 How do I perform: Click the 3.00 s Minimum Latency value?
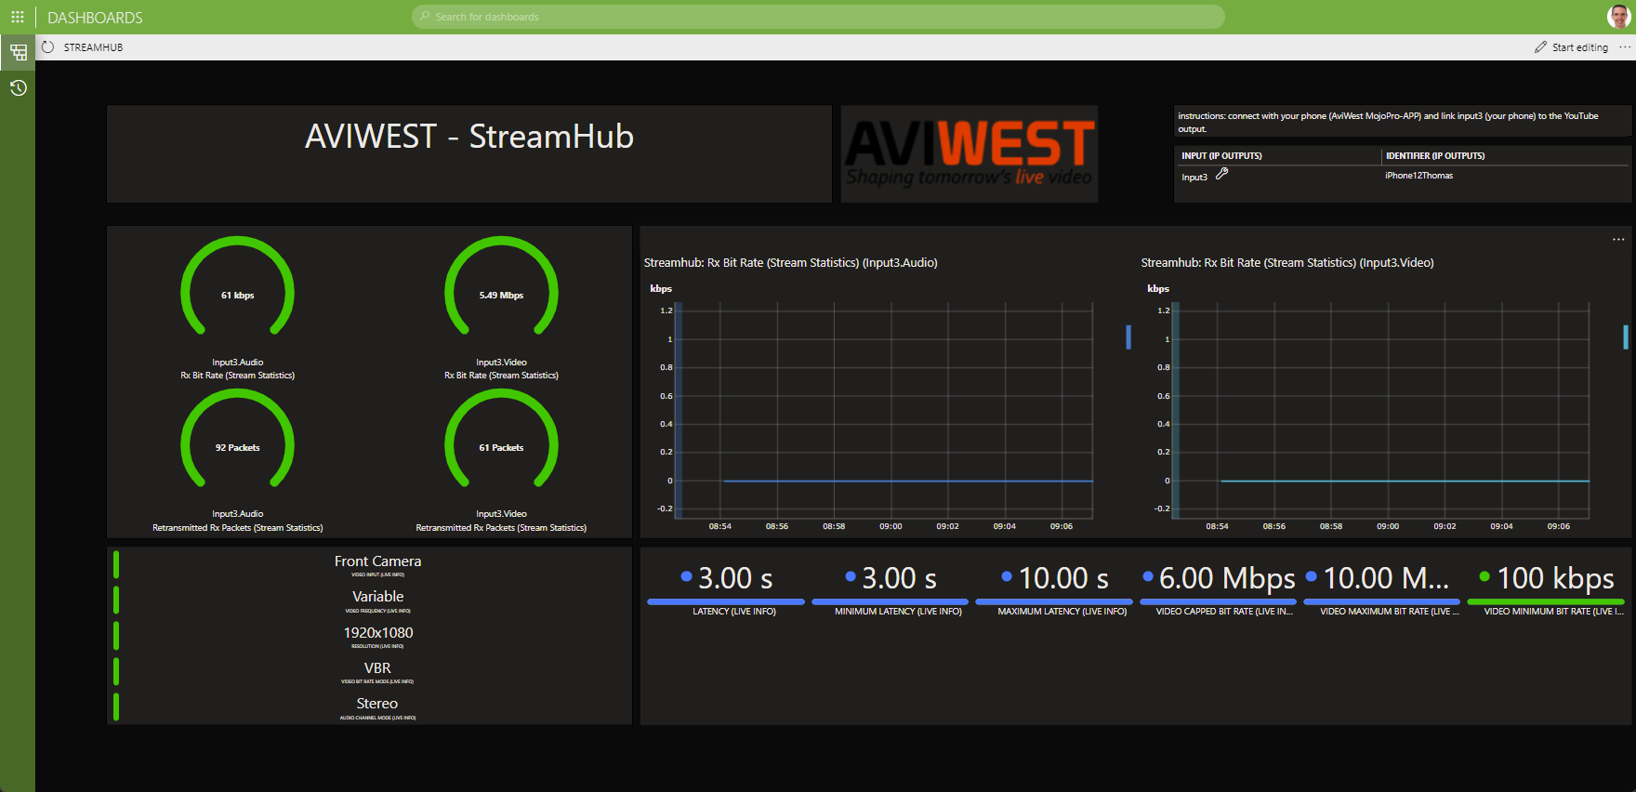[898, 578]
